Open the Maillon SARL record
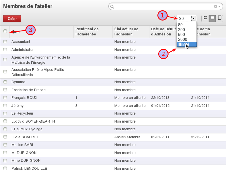Viewport: 226px width, 172px height. coord(23,145)
